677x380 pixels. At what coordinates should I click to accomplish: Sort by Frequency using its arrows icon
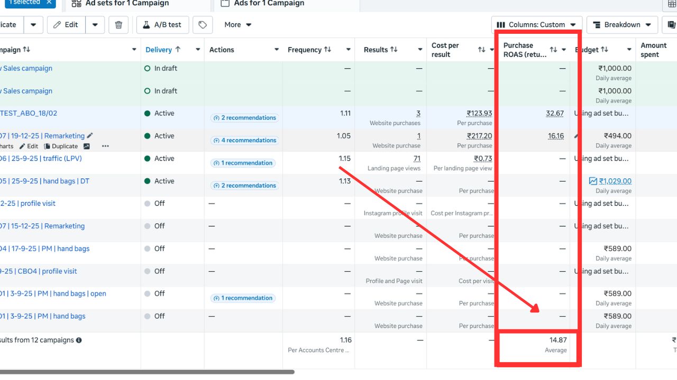tap(328, 50)
